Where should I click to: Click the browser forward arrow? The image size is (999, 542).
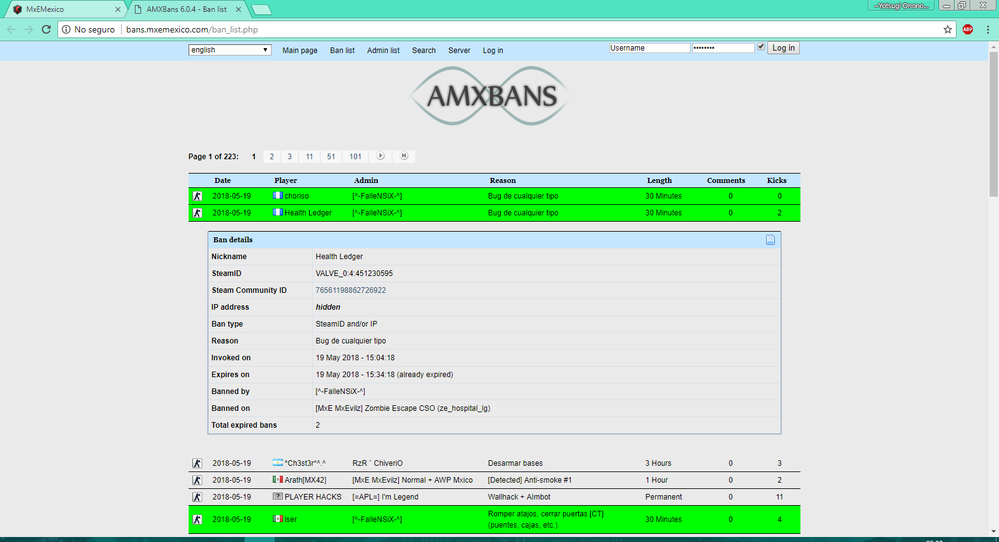pos(29,29)
